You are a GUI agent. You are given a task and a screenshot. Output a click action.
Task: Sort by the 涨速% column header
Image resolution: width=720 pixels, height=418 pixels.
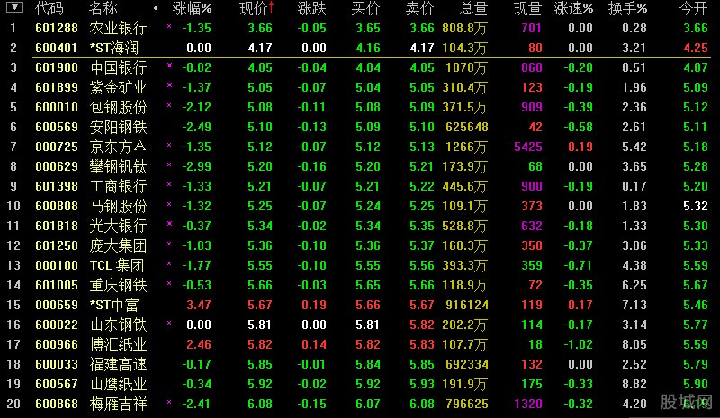tap(573, 8)
